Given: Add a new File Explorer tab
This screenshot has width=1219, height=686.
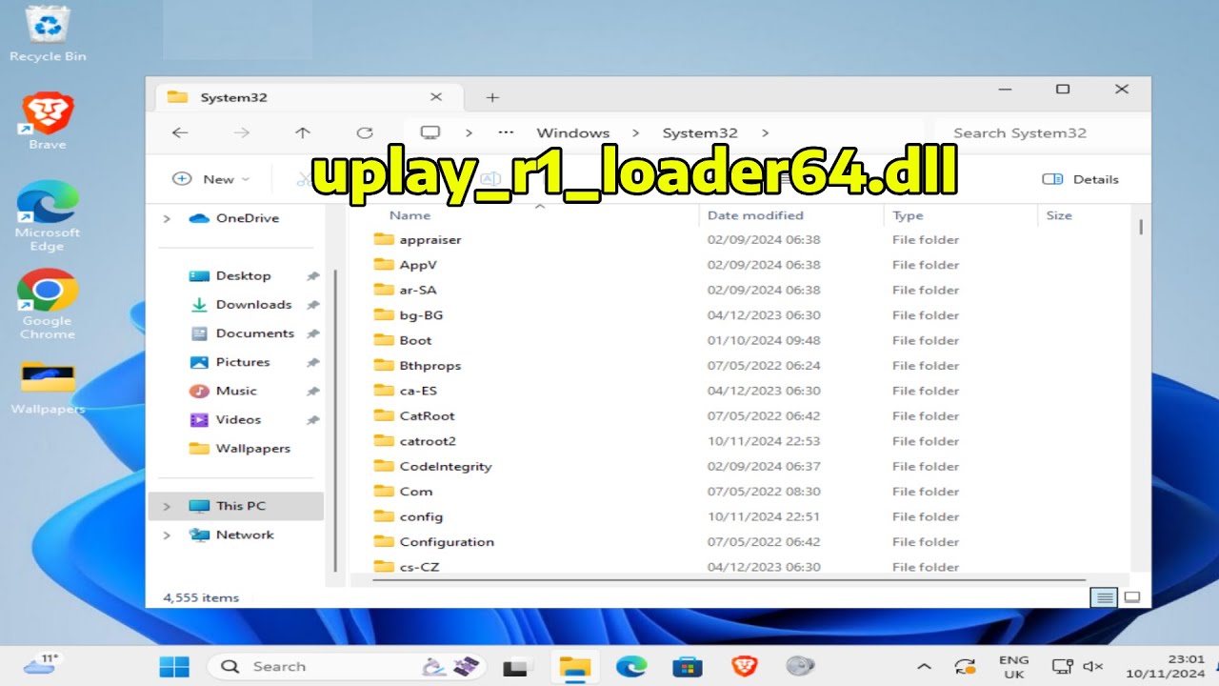Looking at the screenshot, I should coord(491,97).
